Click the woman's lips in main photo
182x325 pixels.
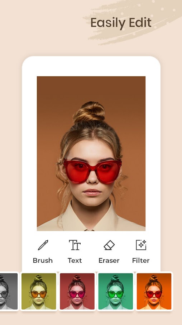tap(92, 192)
